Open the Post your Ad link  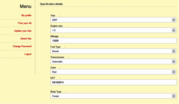tap(25, 23)
